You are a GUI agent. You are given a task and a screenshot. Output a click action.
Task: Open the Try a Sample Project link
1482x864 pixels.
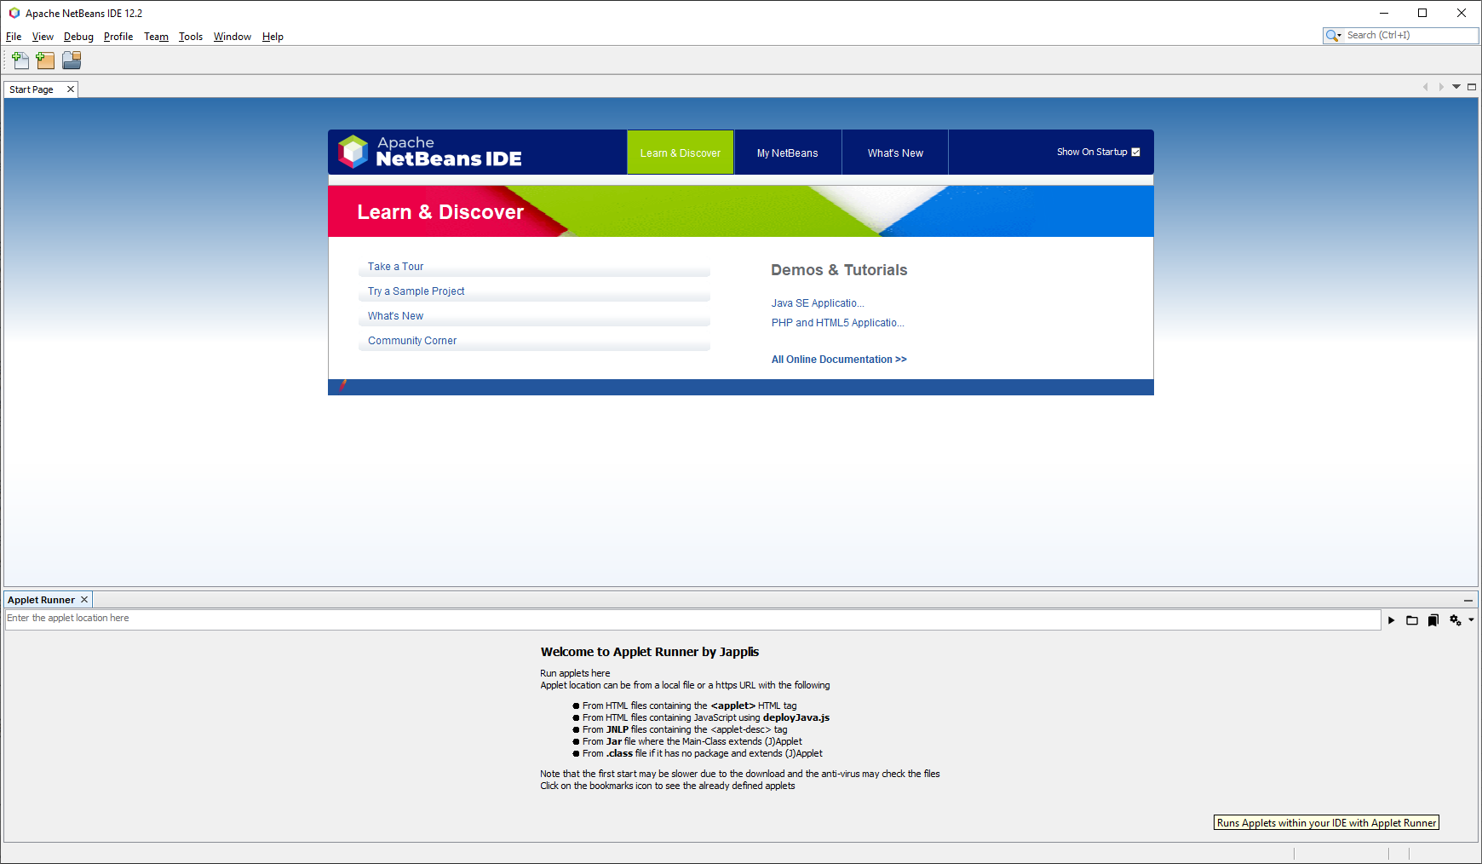[x=416, y=291]
